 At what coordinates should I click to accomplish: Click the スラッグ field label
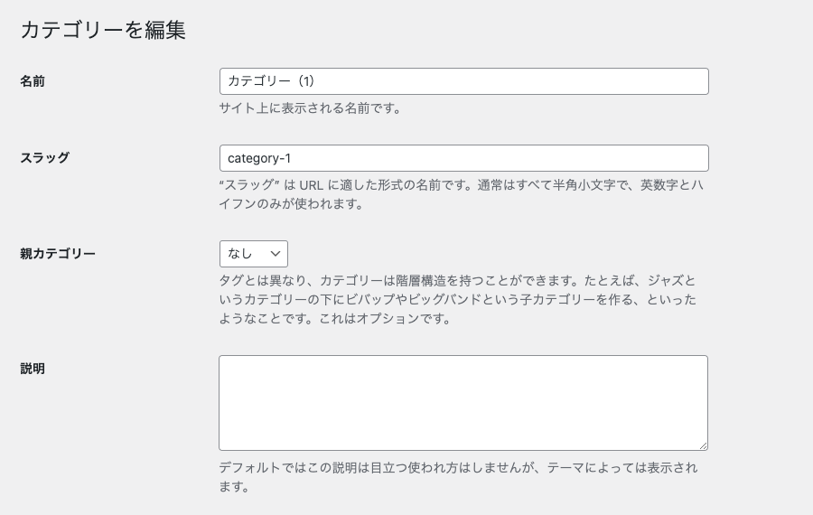click(44, 158)
